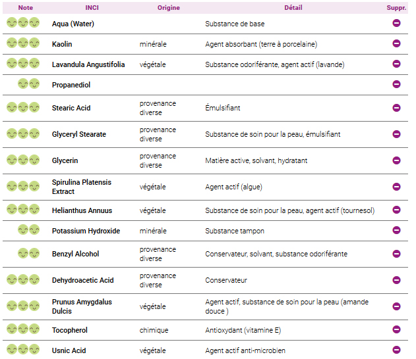
Task: Open the Dehydroacetic Acid ingredient name
Action: [83, 280]
